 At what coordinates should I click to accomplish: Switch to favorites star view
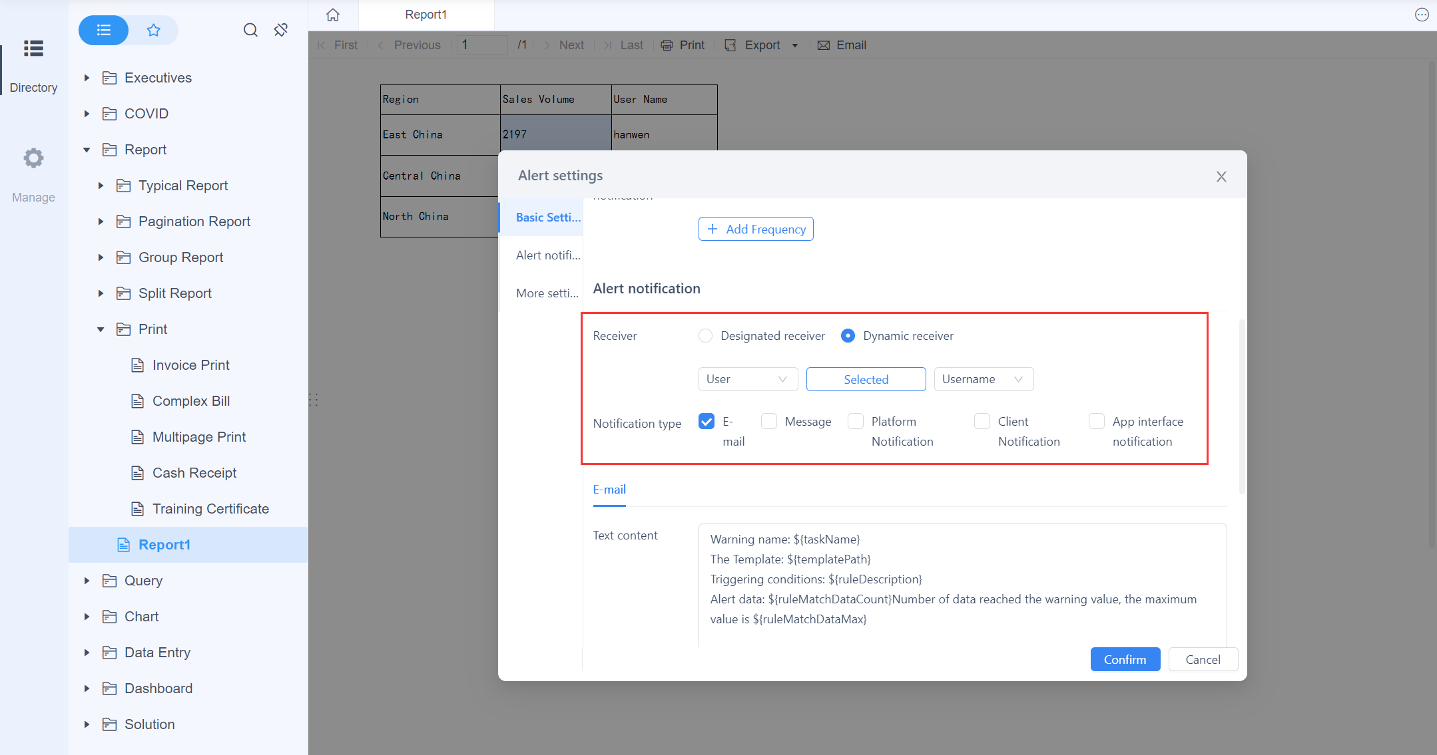[x=154, y=30]
